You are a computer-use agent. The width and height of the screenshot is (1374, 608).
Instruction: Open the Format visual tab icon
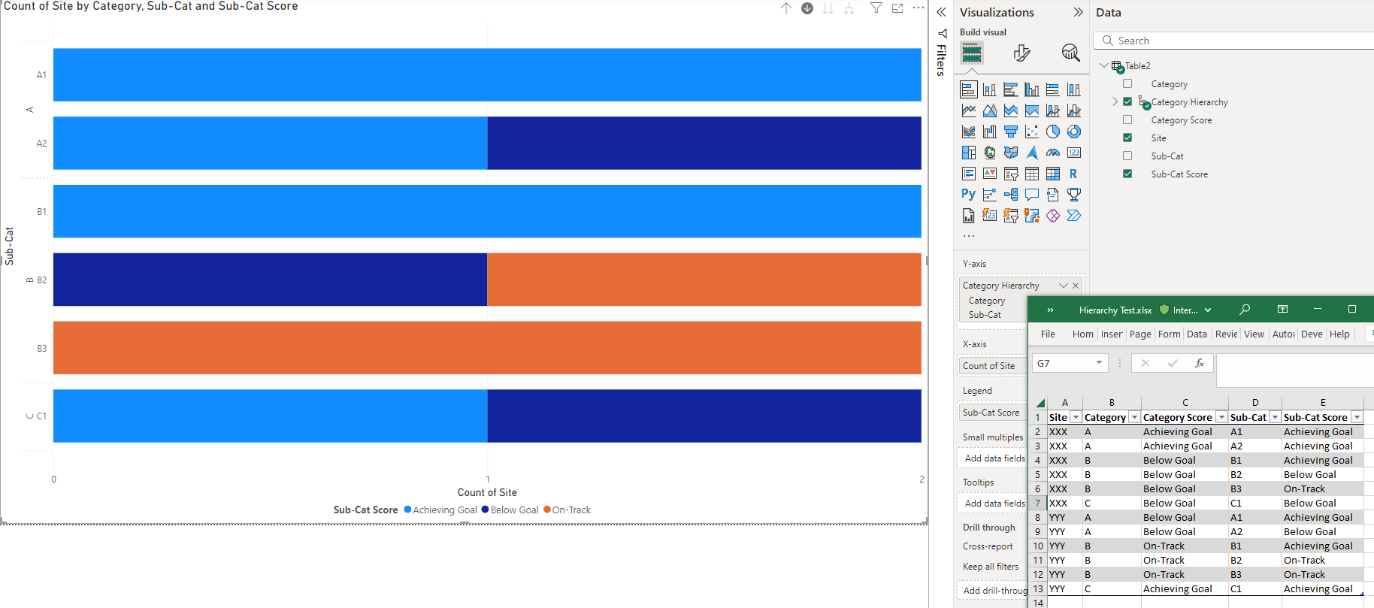(1021, 53)
